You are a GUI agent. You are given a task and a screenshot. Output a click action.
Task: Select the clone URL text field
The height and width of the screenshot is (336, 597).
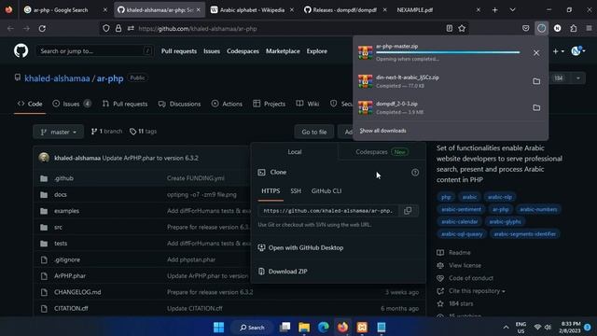[x=328, y=211]
